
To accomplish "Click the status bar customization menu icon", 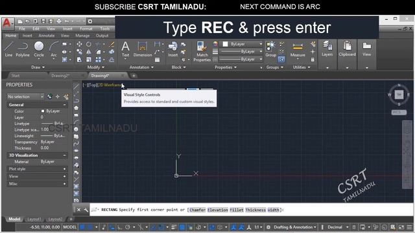I will point(409,227).
